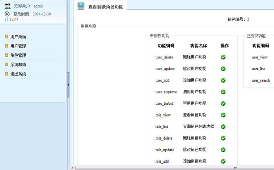Click the role_add code cell
The image size is (274, 170).
(162, 161)
